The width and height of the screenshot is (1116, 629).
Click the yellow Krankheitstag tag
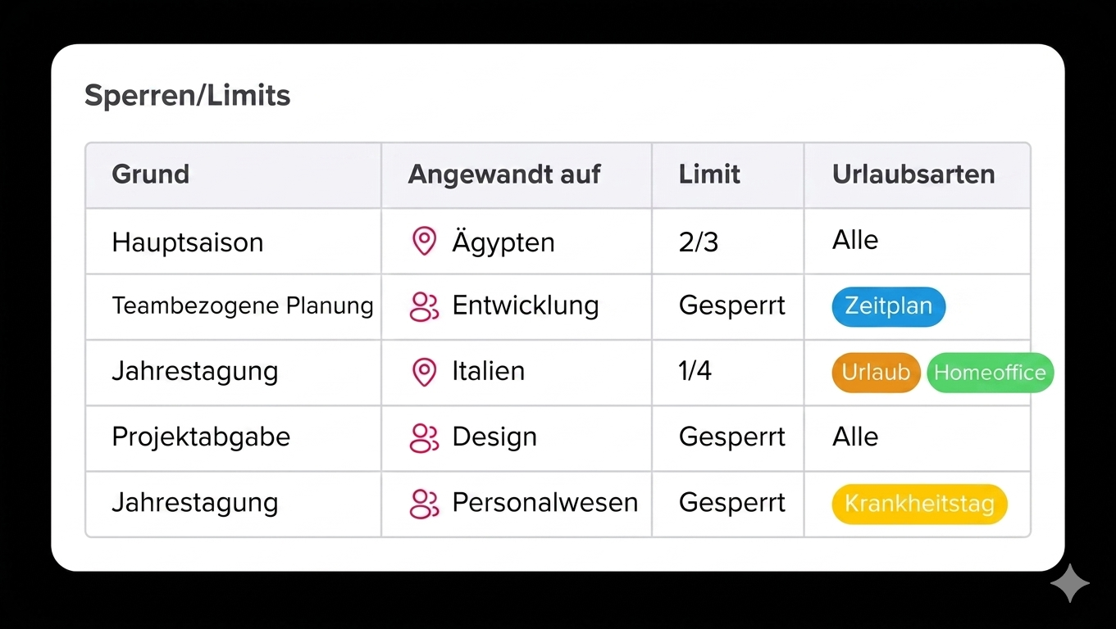click(x=919, y=503)
